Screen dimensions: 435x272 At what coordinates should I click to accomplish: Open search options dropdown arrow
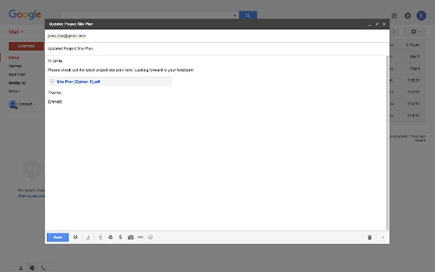(x=234, y=16)
